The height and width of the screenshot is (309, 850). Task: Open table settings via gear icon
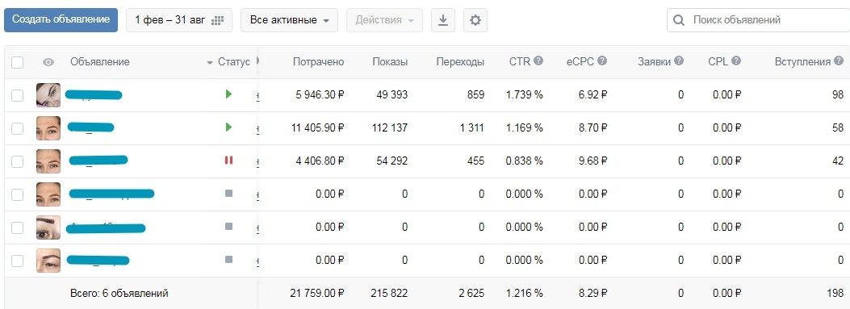475,20
